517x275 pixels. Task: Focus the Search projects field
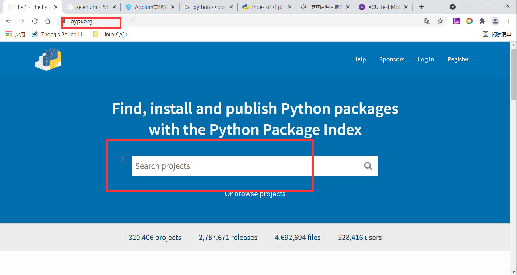pyautogui.click(x=242, y=166)
